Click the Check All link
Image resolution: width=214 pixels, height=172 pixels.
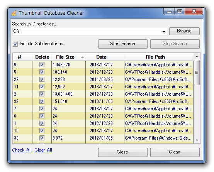[22, 150]
